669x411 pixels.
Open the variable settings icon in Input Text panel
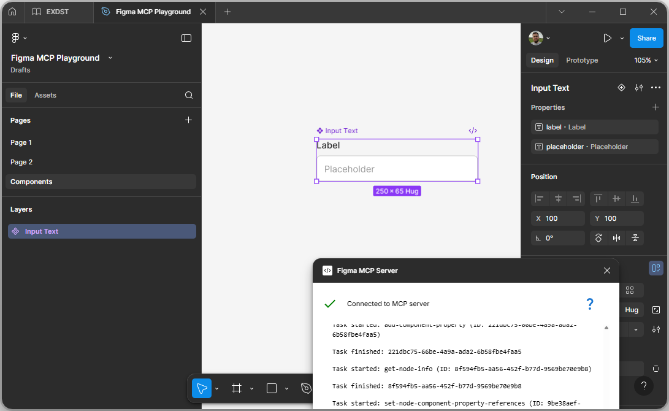pos(638,88)
